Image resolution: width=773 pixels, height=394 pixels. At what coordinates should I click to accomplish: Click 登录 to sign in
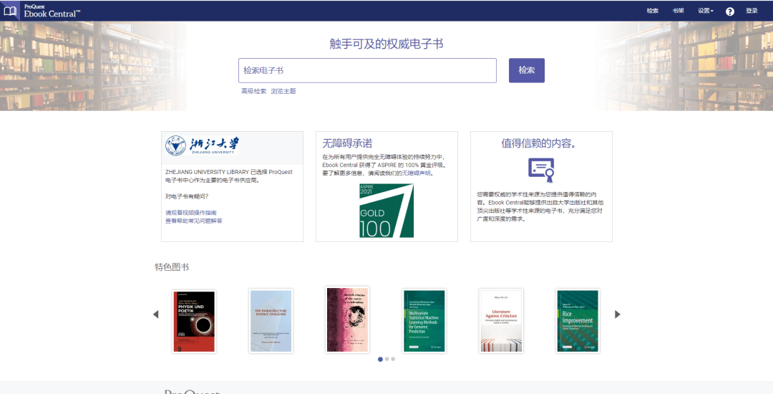pos(752,11)
